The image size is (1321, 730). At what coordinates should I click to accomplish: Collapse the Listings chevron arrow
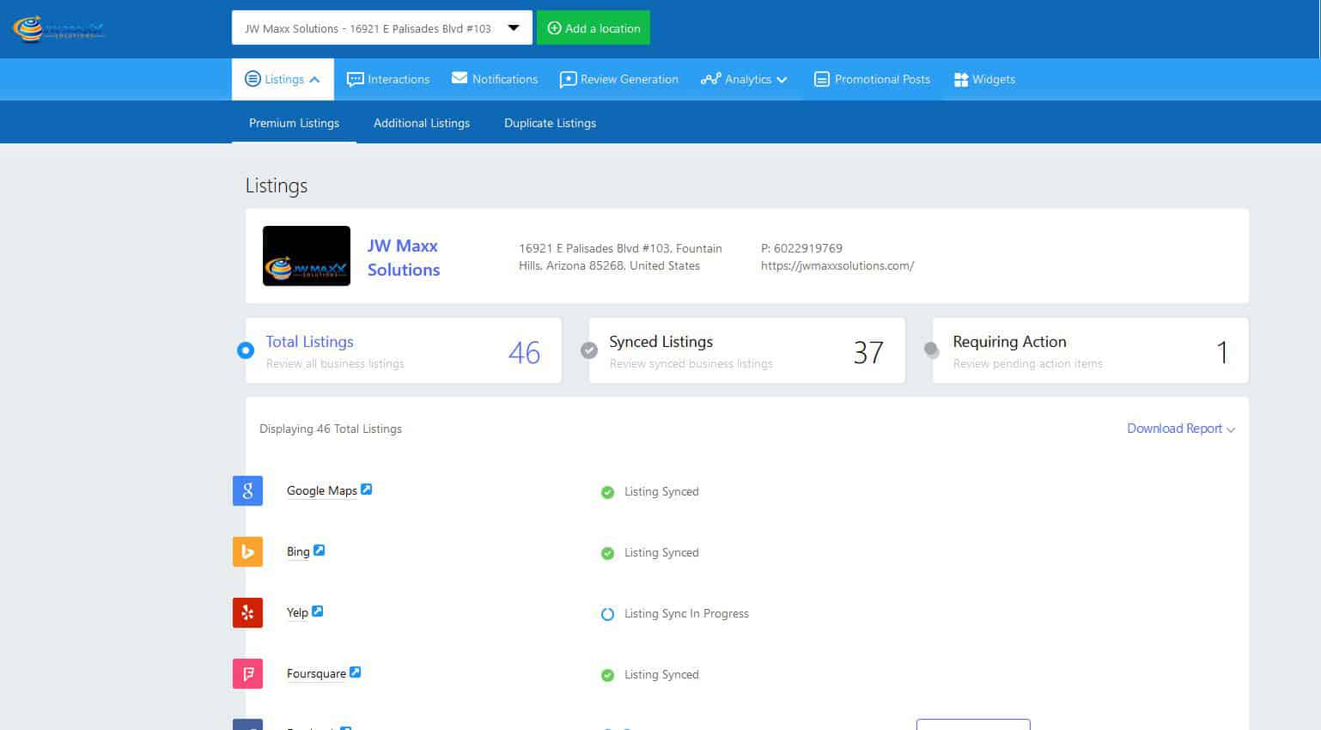314,80
